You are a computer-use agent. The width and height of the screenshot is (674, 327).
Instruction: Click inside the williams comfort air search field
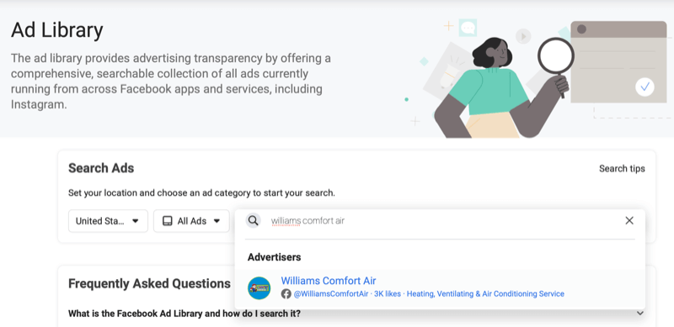(x=443, y=221)
